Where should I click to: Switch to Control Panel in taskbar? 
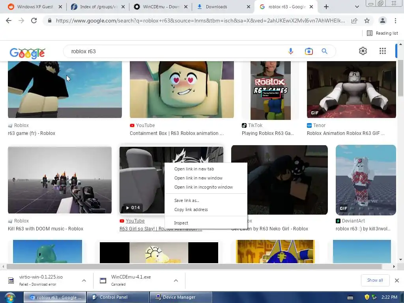coord(118,297)
